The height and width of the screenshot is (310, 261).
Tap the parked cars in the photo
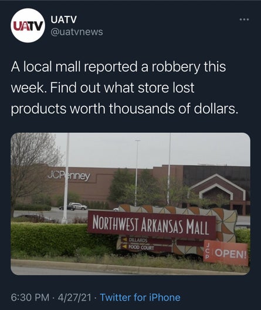[73, 207]
